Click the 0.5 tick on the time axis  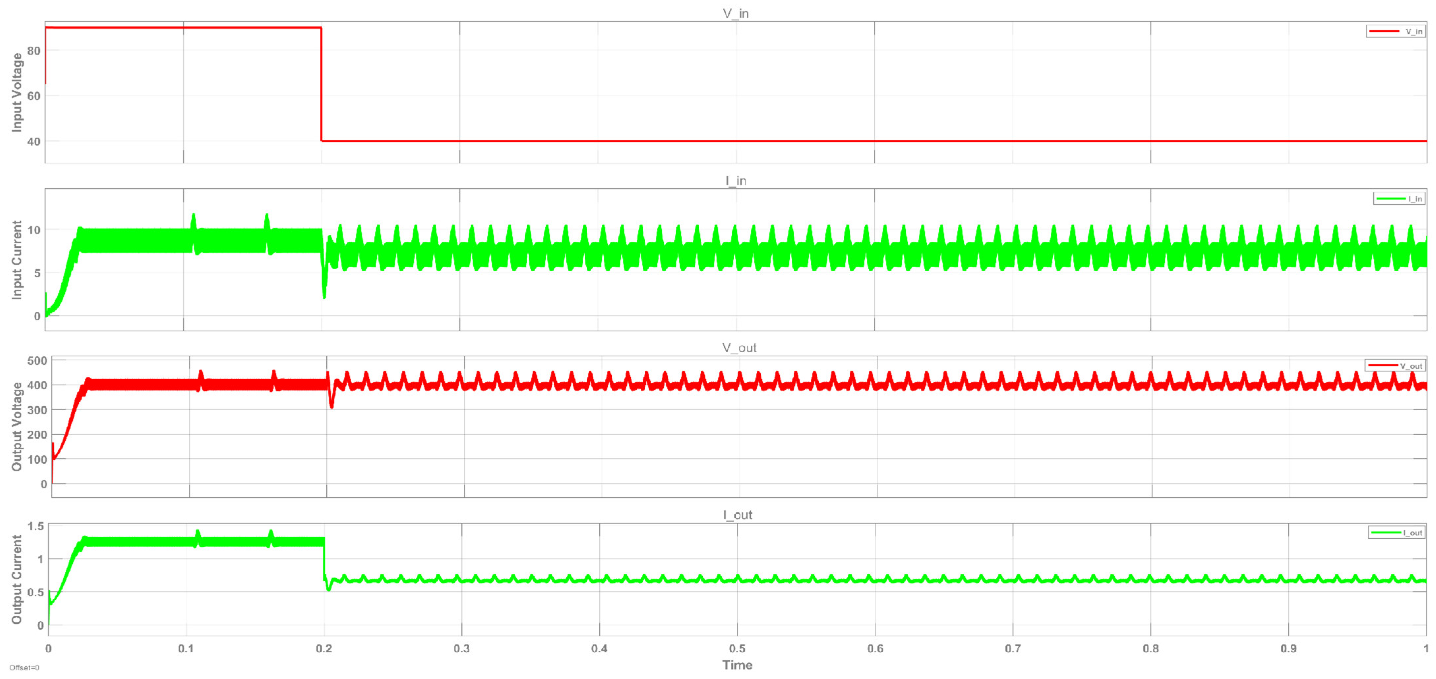pyautogui.click(x=737, y=649)
